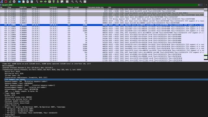Select packet 427 in the list
The width and height of the screenshot is (208, 117).
pyautogui.click(x=102, y=17)
